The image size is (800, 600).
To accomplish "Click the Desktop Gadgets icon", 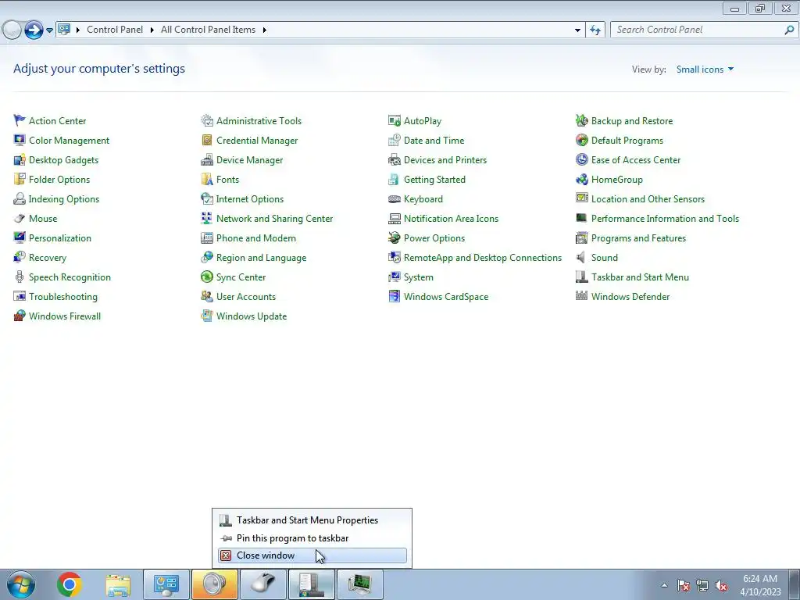I will pyautogui.click(x=20, y=159).
